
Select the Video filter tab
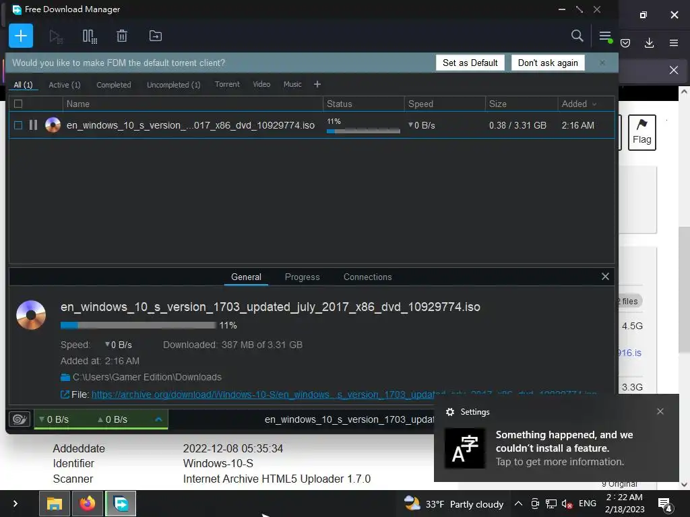click(261, 84)
